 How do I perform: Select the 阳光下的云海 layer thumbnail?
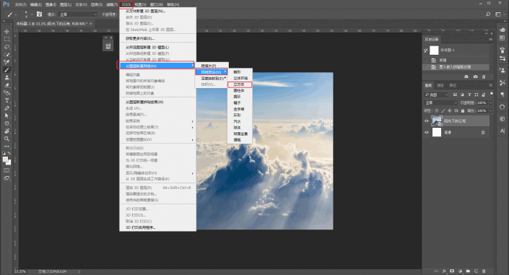point(437,121)
